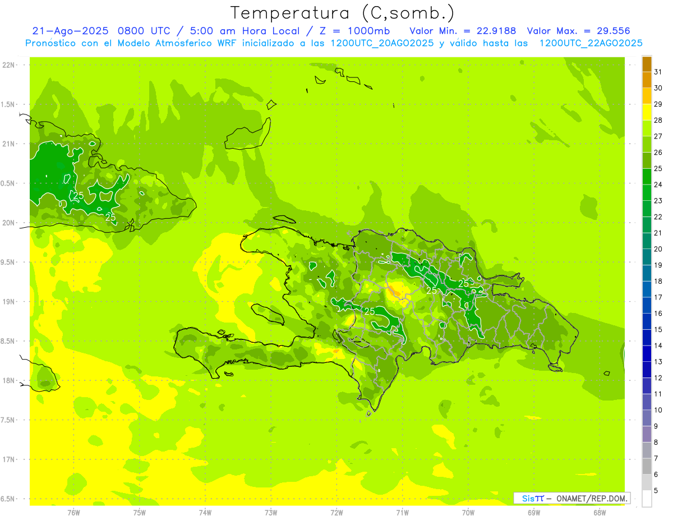Pick the blue legend band between 13 and 14
The width and height of the screenshot is (673, 520).
point(647,354)
